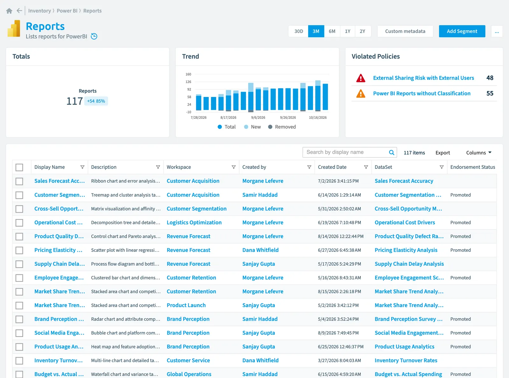Screen dimensions: 509x378
Task: Toggle the Total legend swatch
Action: 220,127
